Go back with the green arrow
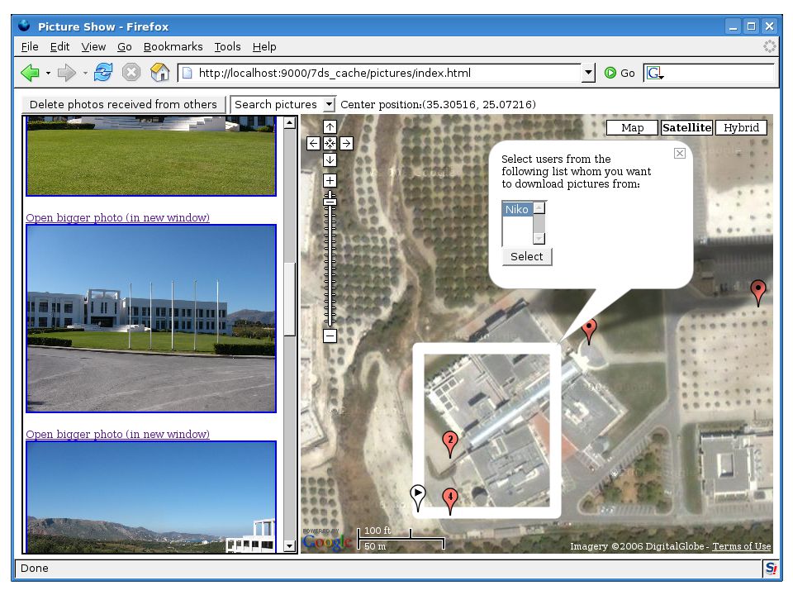This screenshot has height=595, width=793. click(30, 73)
